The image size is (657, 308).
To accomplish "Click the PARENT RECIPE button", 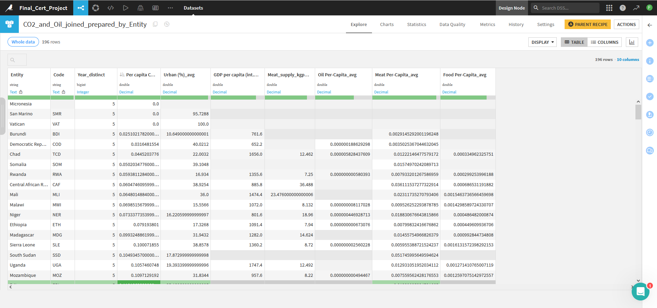I will tap(588, 24).
